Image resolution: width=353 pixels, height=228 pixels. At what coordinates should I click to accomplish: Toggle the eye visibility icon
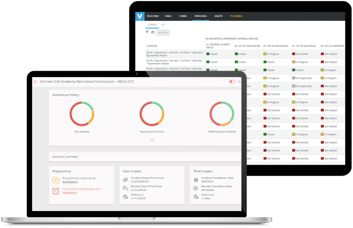click(x=153, y=33)
